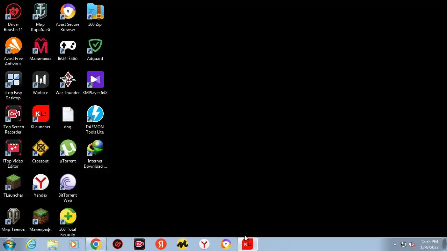447x251 pixels.
Task: Click the War Thunder desktop shortcut
Action: 68,84
